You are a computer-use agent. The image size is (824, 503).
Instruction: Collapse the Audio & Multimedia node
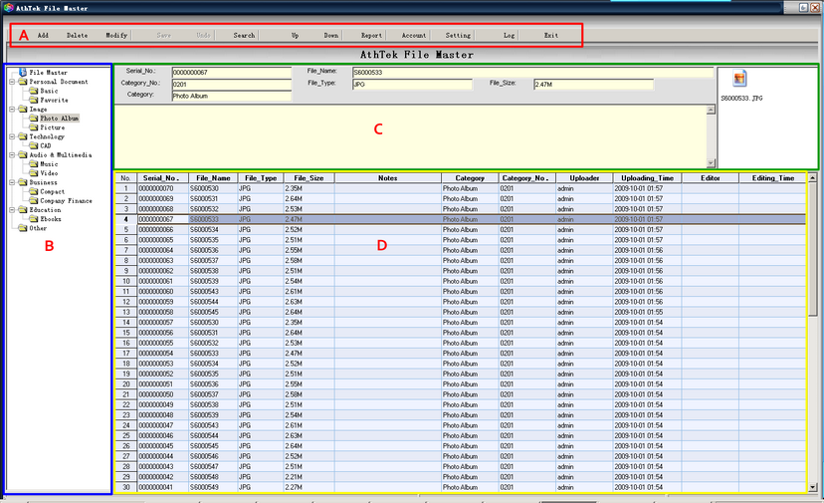point(10,155)
